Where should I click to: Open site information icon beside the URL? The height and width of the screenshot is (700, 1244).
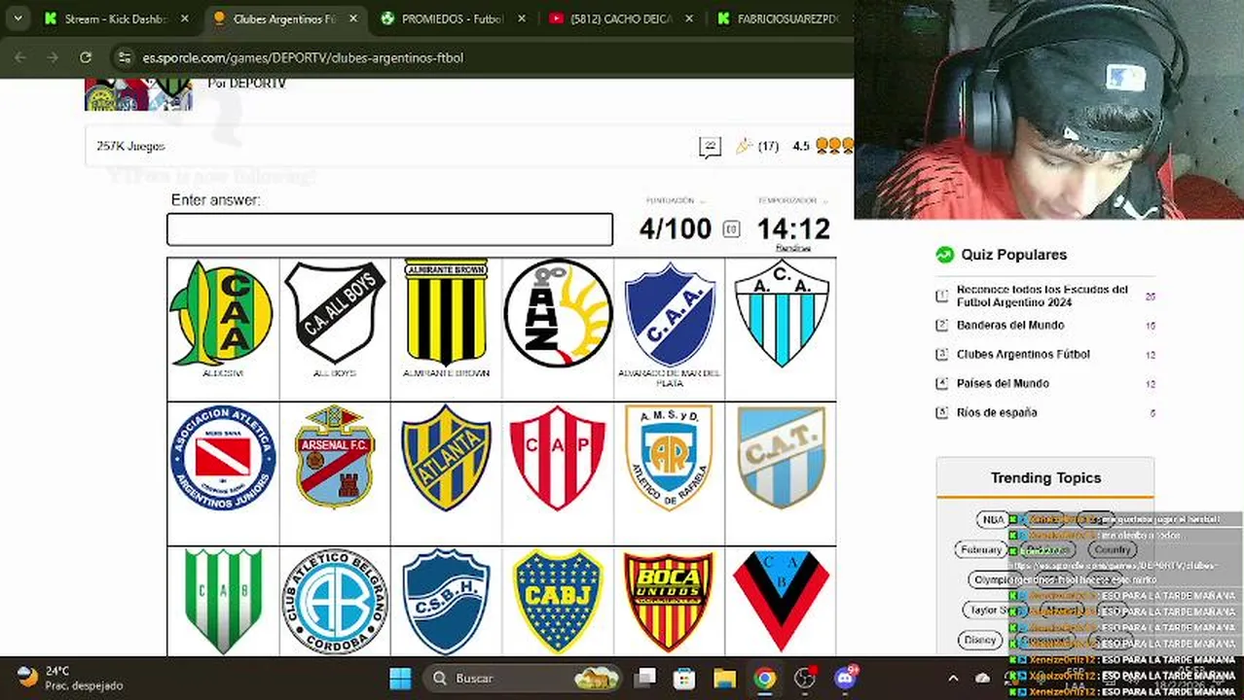124,57
